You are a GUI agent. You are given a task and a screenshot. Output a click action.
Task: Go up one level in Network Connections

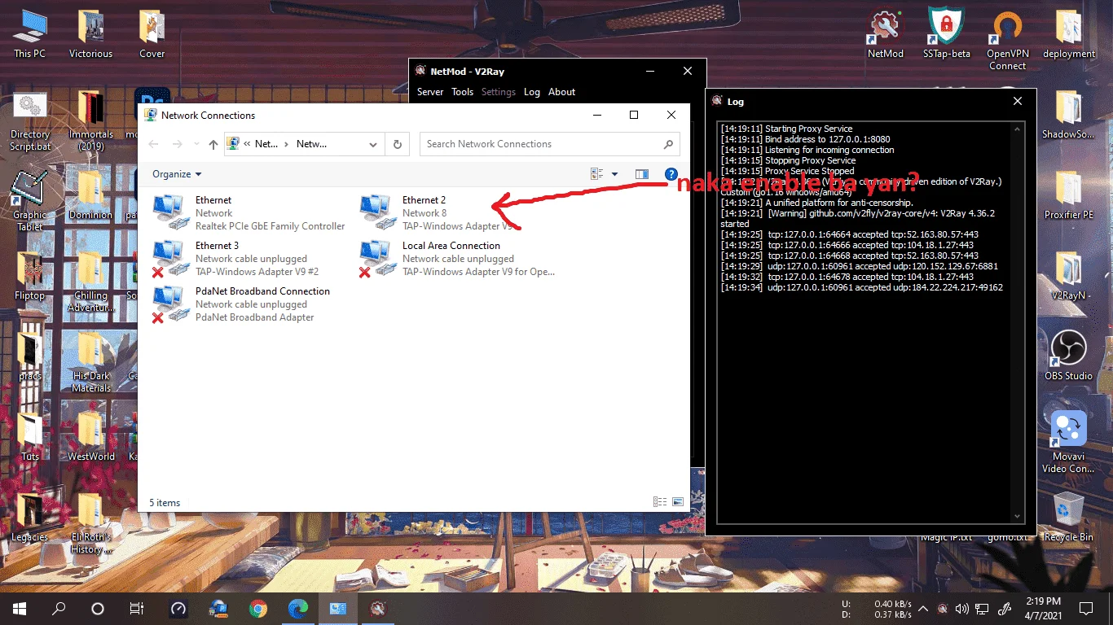click(x=213, y=144)
